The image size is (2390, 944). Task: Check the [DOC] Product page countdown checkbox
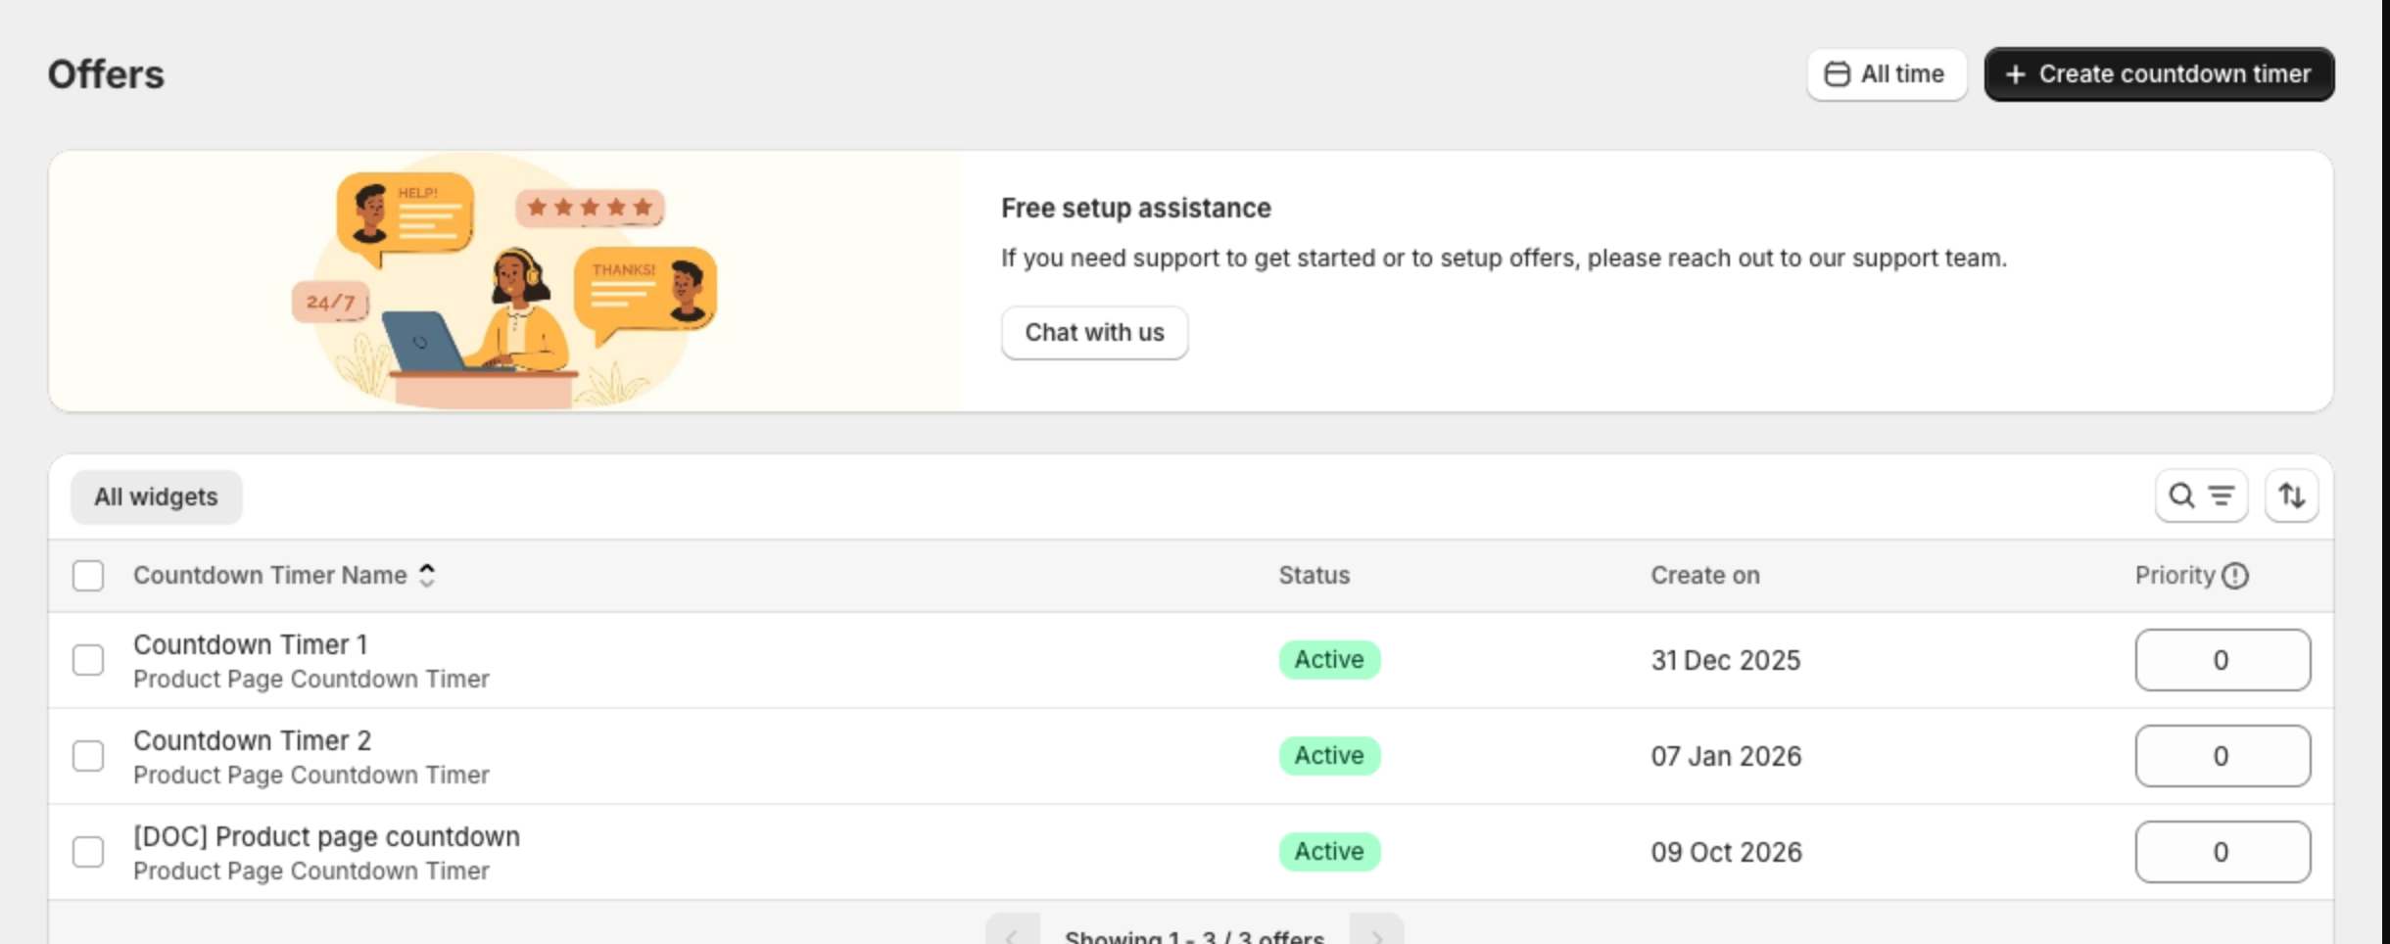click(x=88, y=852)
